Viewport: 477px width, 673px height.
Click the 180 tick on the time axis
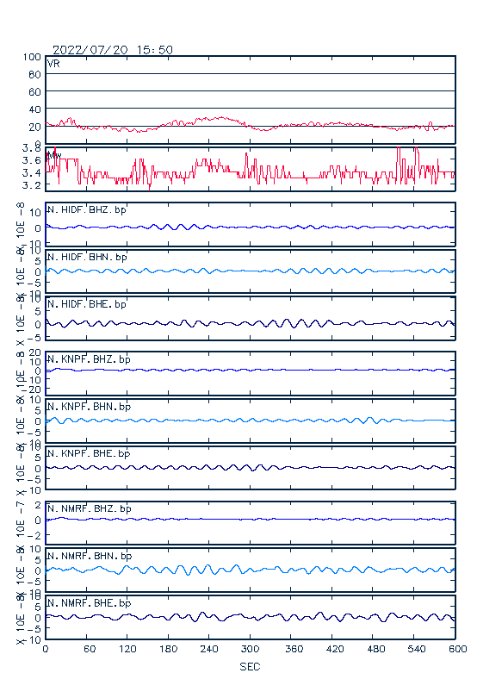click(168, 649)
